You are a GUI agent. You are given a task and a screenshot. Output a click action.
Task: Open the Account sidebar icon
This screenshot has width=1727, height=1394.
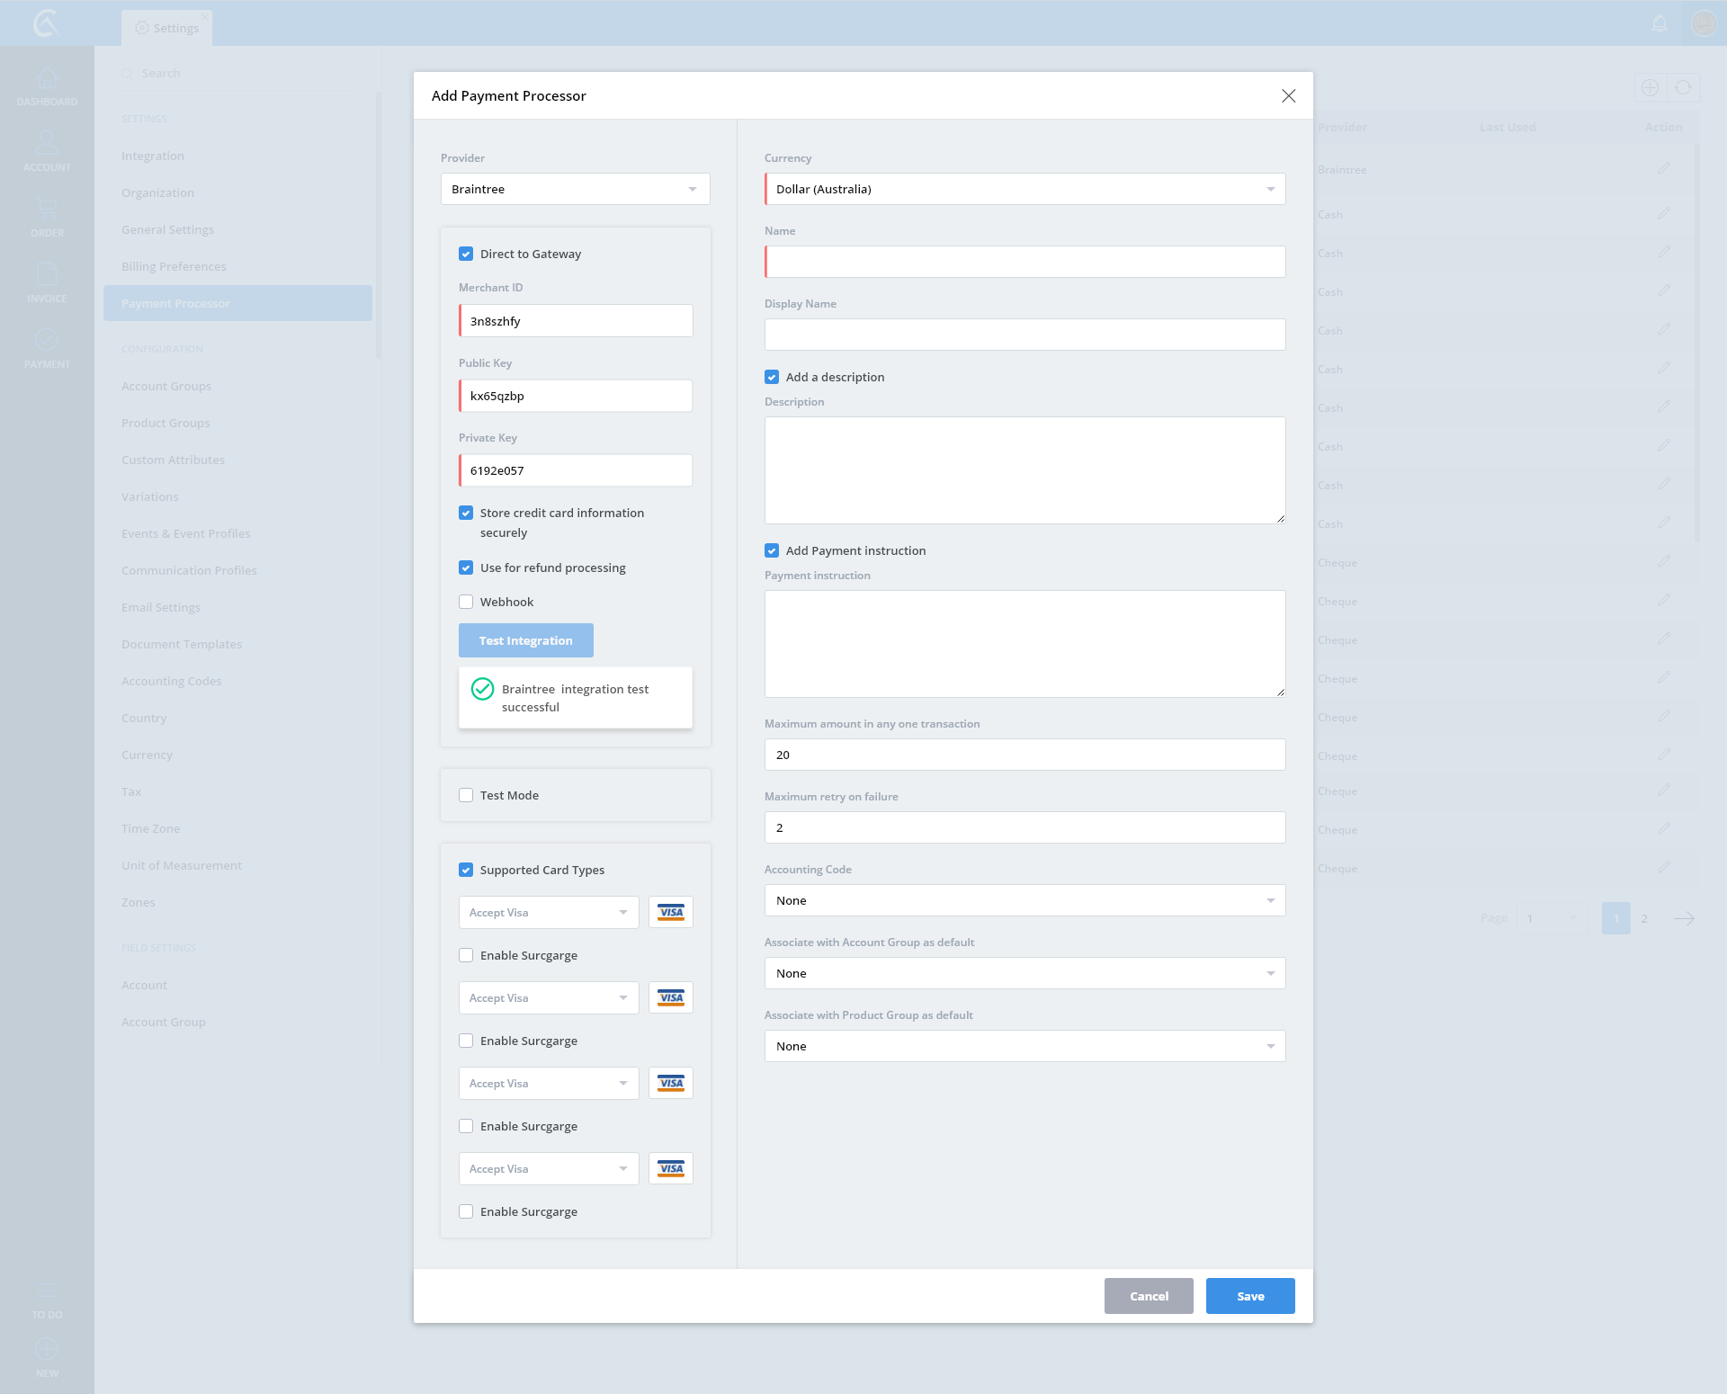47,142
